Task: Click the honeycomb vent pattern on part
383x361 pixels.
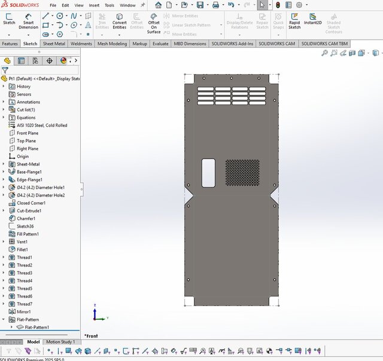Action: pyautogui.click(x=242, y=173)
